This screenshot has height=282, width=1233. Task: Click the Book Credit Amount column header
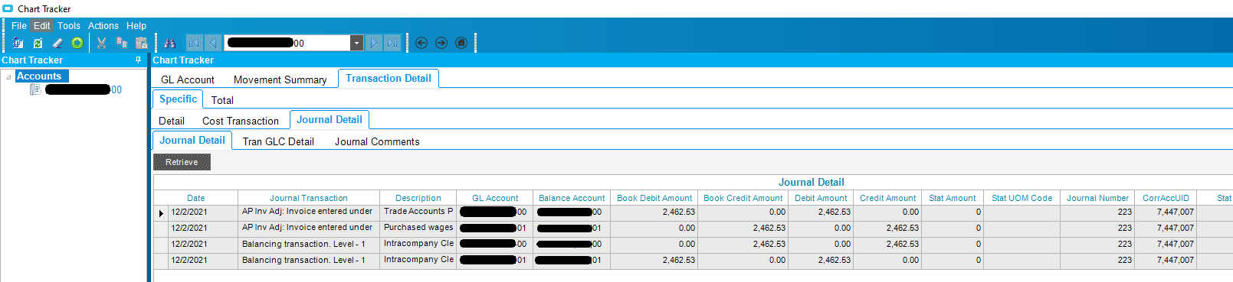[x=743, y=198]
